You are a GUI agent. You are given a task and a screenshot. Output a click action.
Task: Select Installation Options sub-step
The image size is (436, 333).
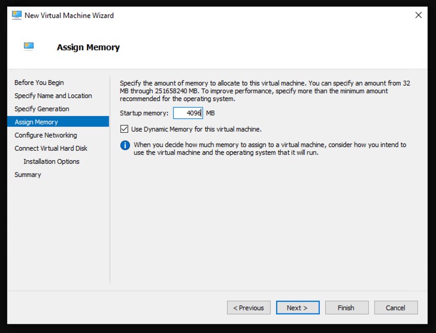click(52, 161)
